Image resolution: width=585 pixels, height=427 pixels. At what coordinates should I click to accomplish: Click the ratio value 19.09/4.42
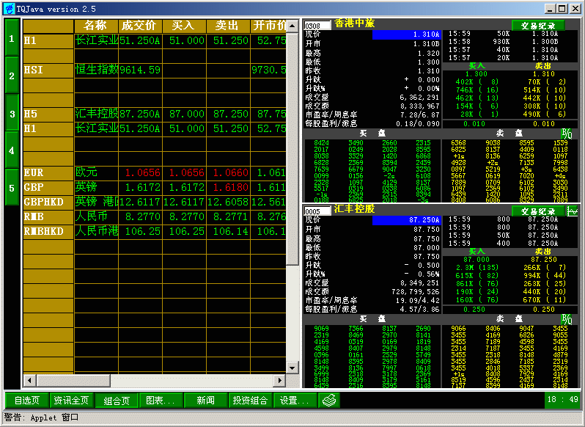(x=417, y=301)
